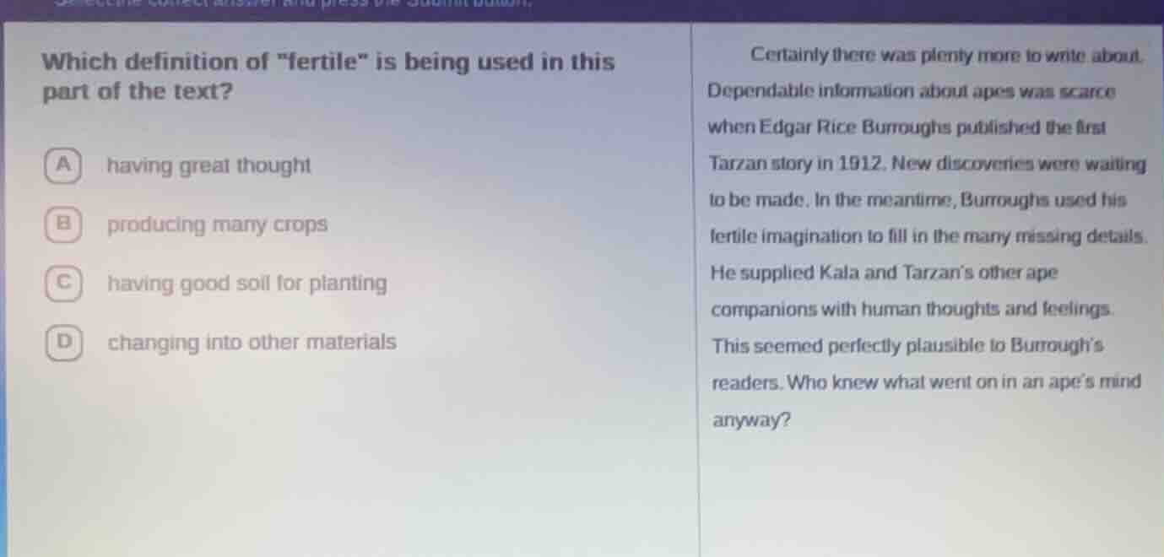The width and height of the screenshot is (1164, 557).
Task: Choose the option 'having good soil for planting'
Action: coord(246,284)
